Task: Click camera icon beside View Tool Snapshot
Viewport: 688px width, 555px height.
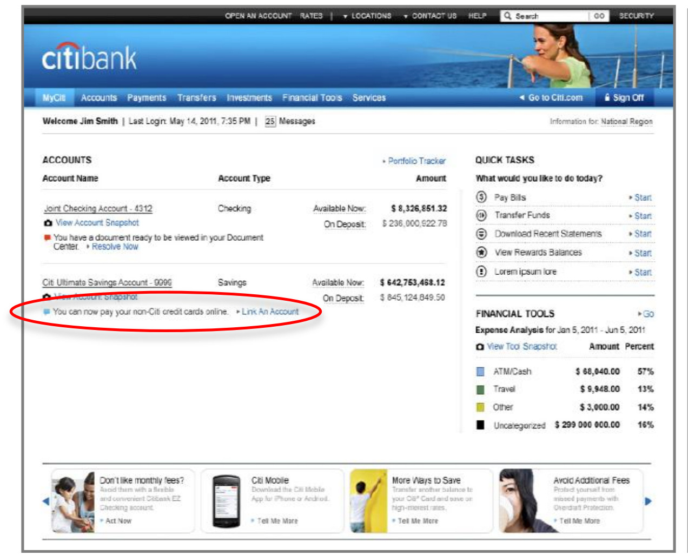Action: click(480, 347)
